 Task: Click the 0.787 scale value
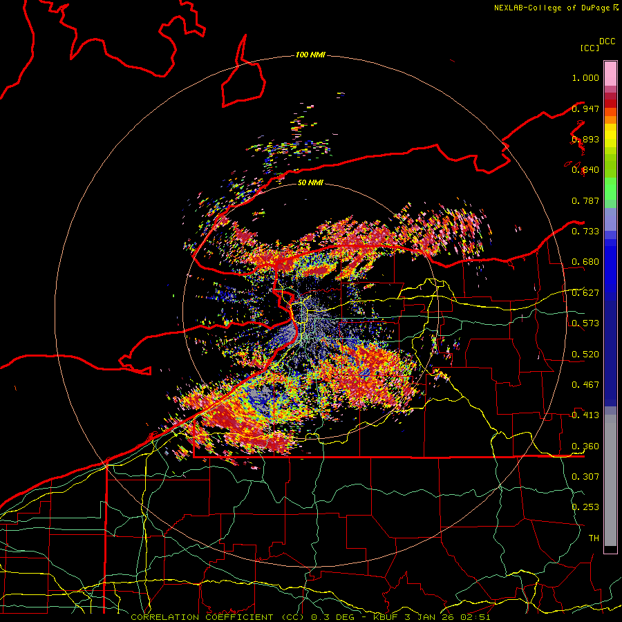tap(585, 200)
